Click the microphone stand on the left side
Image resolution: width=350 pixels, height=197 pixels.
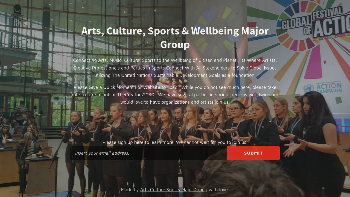point(56,161)
